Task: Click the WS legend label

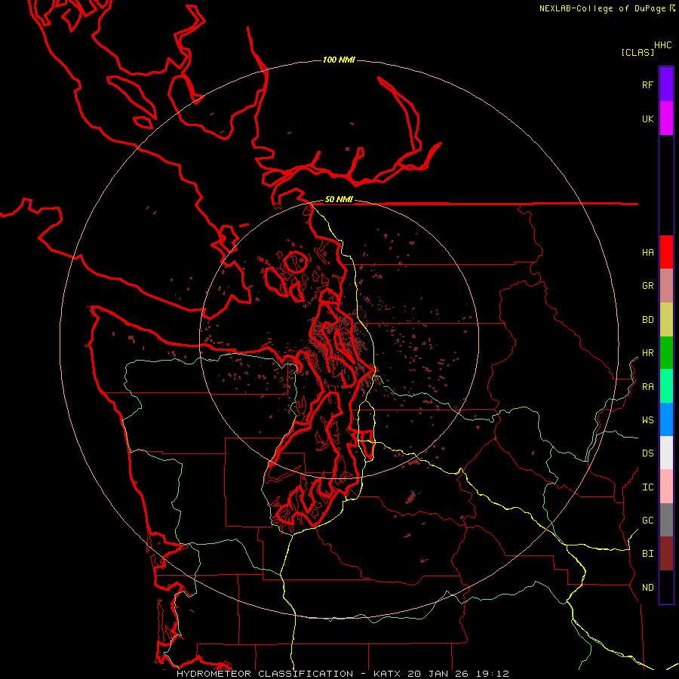Action: [647, 420]
